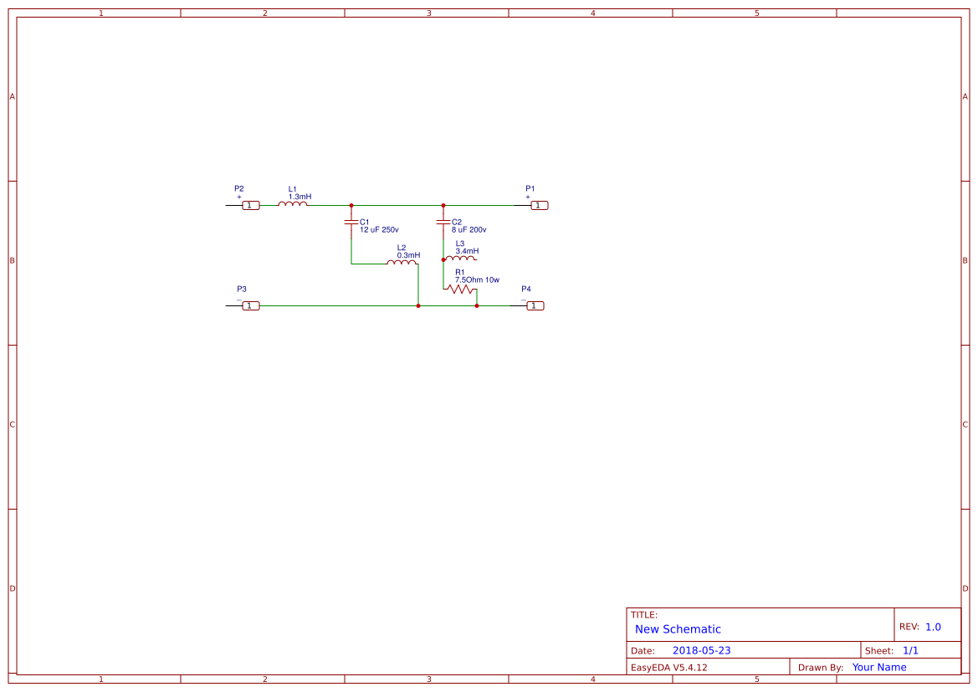Select the "8 uF 200v" capacitor value

click(469, 229)
